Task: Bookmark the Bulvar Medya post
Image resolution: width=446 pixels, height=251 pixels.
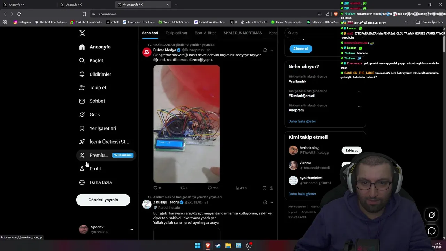Action: (264, 188)
